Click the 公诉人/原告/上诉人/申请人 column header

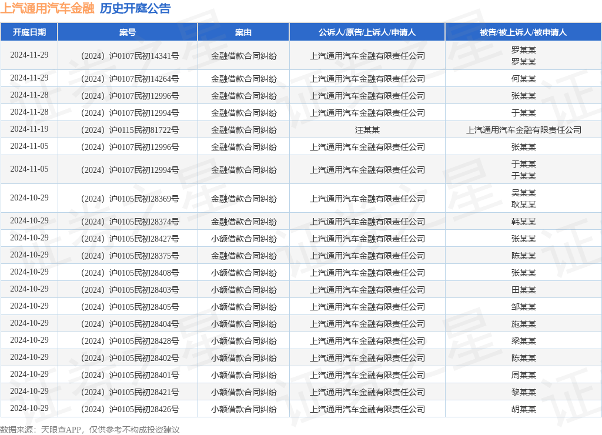click(x=367, y=32)
